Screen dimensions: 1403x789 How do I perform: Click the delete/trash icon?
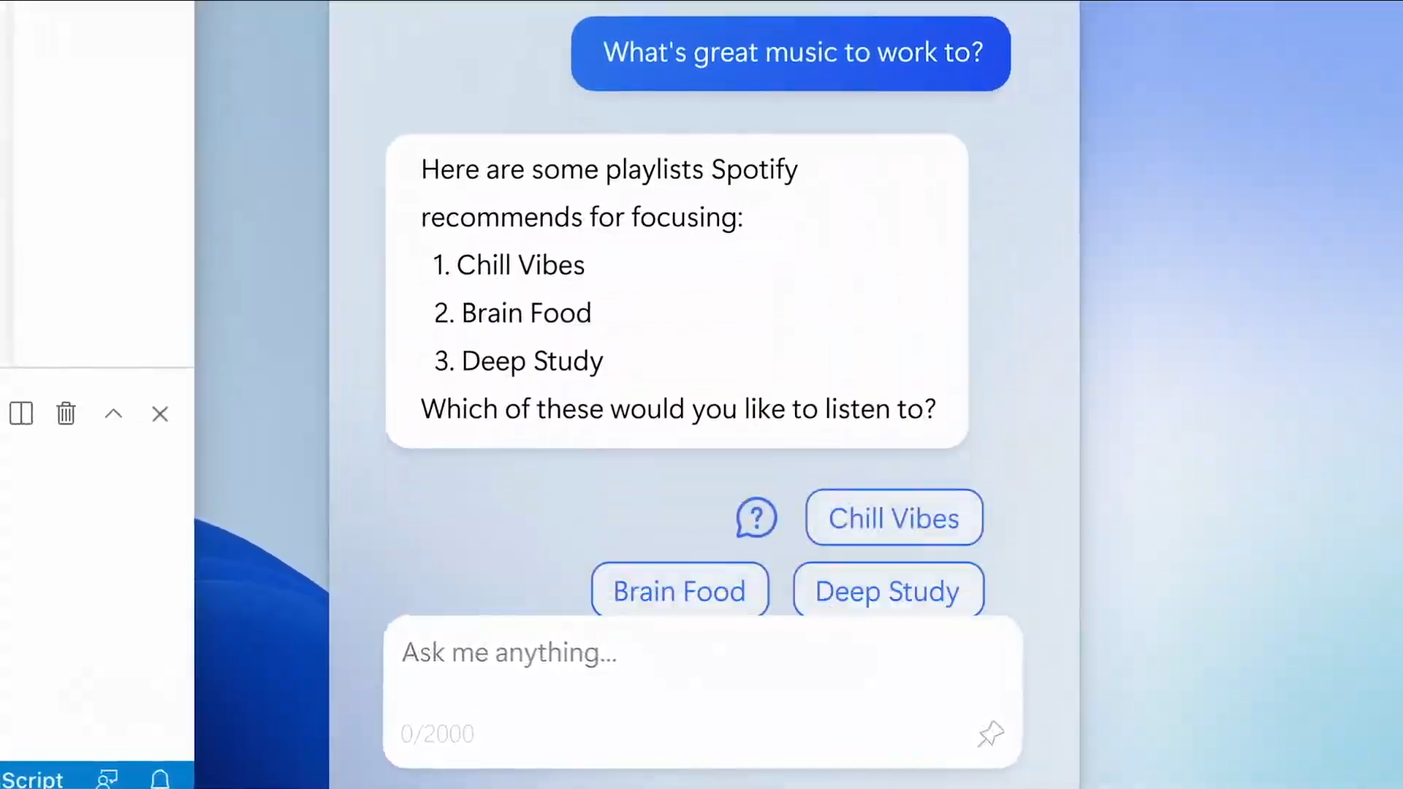tap(66, 412)
